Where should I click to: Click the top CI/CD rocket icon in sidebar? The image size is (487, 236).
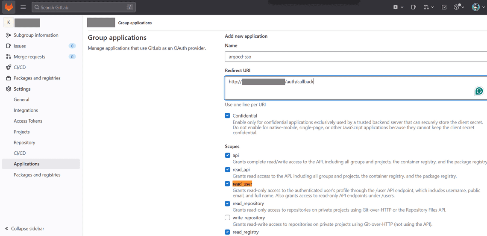coord(9,67)
